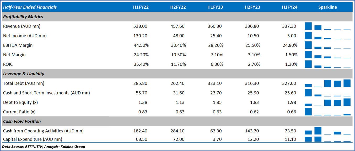Click the Cash from Operating Activities sparkline
The width and height of the screenshot is (355, 151).
pyautogui.click(x=327, y=131)
